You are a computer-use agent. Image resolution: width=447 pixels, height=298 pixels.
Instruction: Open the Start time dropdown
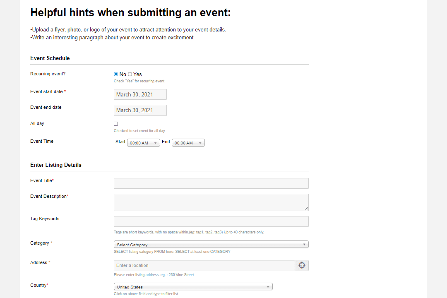pyautogui.click(x=143, y=143)
